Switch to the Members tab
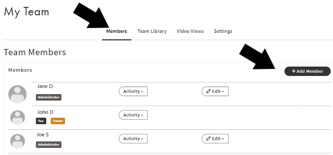 117,31
